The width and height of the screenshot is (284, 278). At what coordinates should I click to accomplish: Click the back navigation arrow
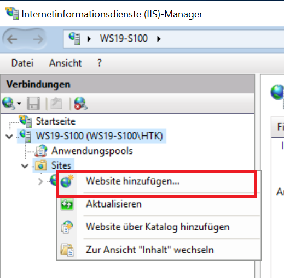[x=12, y=39]
